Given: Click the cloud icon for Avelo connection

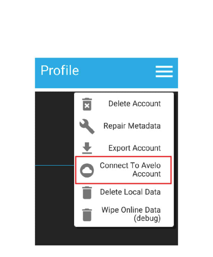Looking at the screenshot, I should tap(87, 170).
